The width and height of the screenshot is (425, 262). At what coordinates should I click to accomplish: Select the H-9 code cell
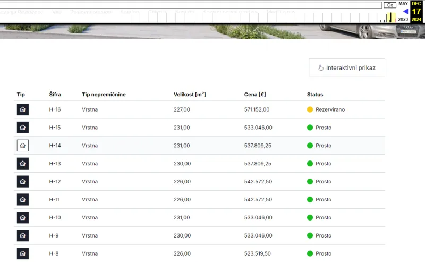click(54, 235)
